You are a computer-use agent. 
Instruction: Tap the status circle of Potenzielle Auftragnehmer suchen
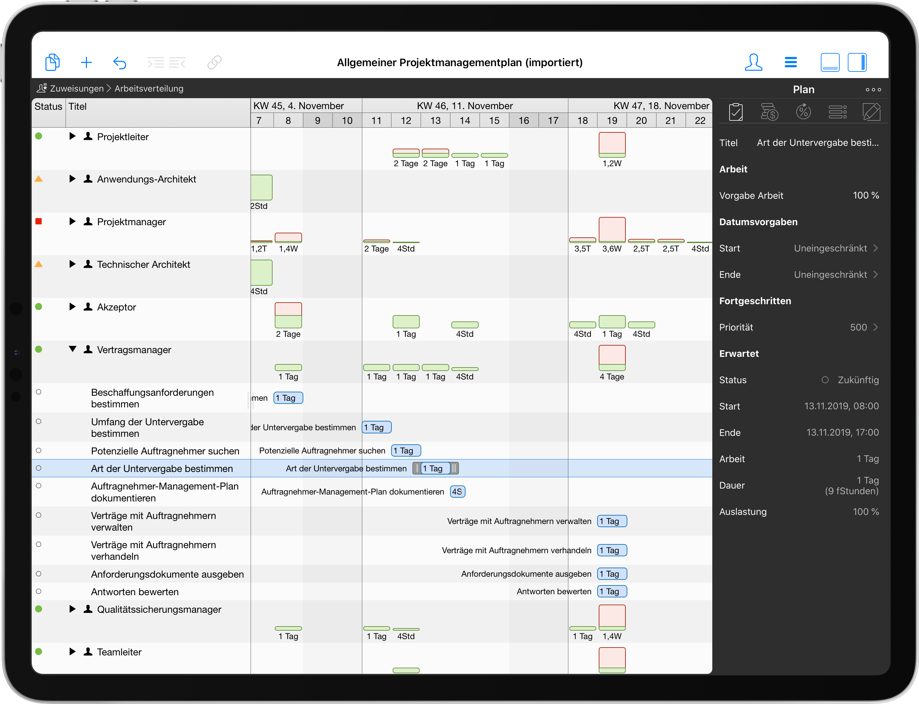[39, 451]
